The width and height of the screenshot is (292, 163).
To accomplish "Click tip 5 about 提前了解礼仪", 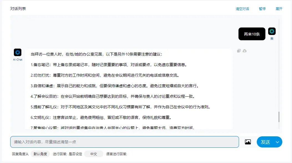I will [120, 107].
